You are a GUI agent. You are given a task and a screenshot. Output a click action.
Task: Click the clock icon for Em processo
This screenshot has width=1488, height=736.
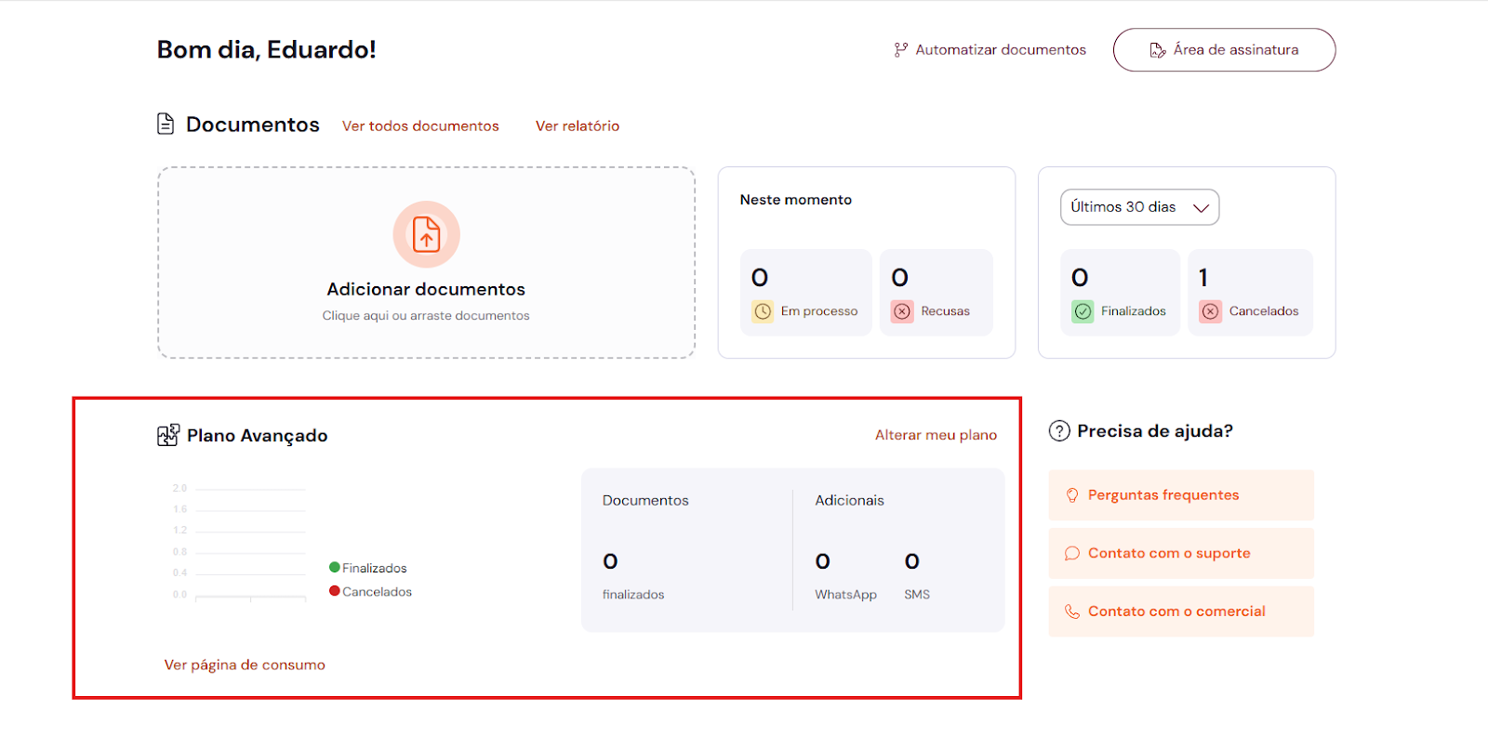tap(763, 311)
